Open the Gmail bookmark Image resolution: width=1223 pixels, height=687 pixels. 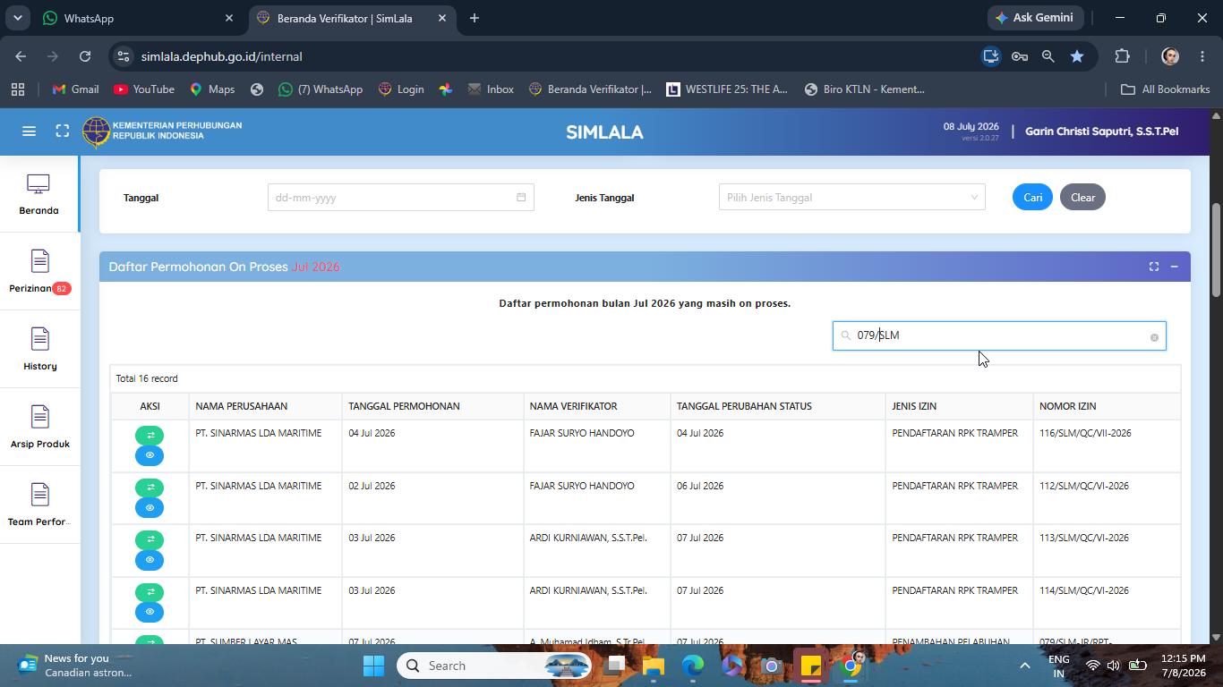pyautogui.click(x=75, y=89)
